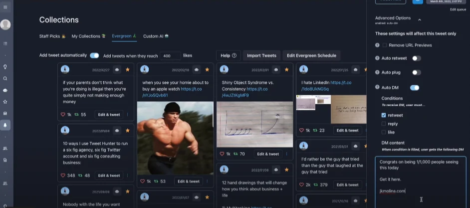Open the robot AI icon in the sidebar

point(5,90)
